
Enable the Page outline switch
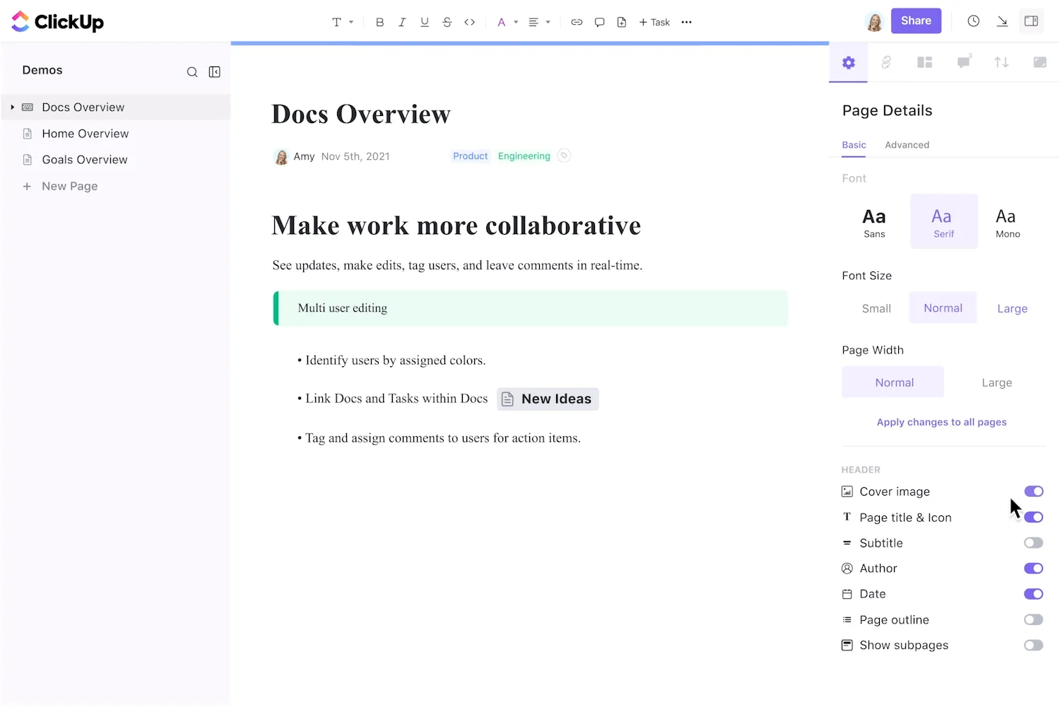click(x=1034, y=620)
